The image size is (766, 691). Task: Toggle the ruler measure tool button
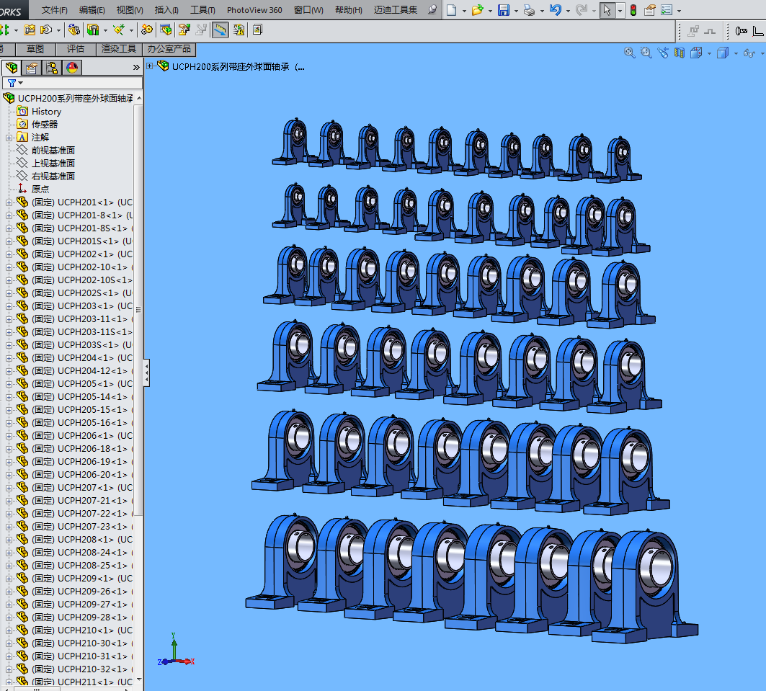(x=221, y=30)
